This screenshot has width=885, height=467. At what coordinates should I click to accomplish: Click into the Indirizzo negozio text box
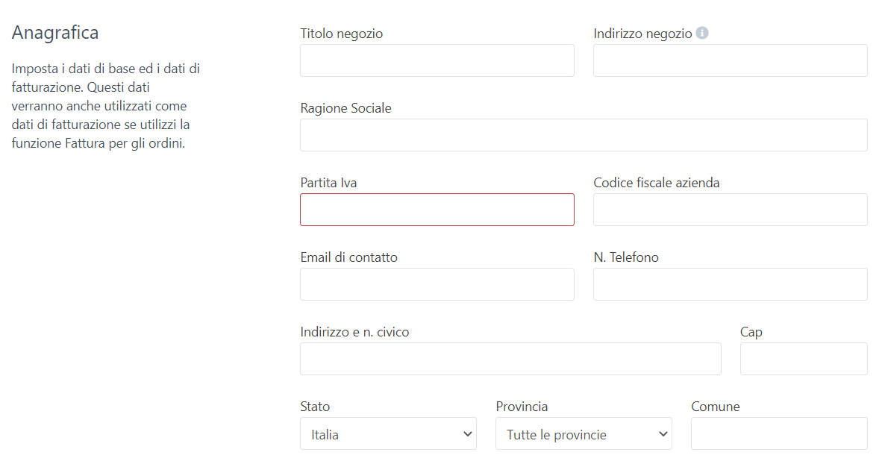730,60
